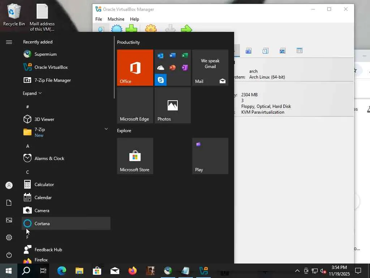The height and width of the screenshot is (278, 370).
Task: Open the network icon in the system tray
Action: (315, 271)
